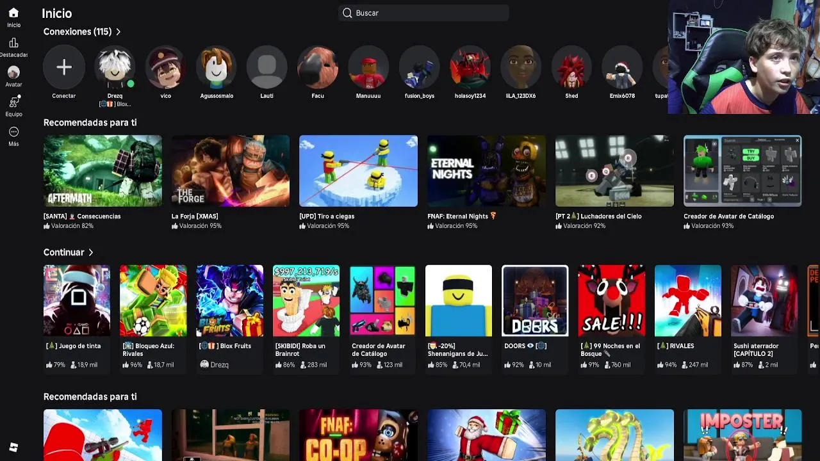This screenshot has height=461, width=820.
Task: Open Emix6078 friend avatar
Action: click(622, 67)
